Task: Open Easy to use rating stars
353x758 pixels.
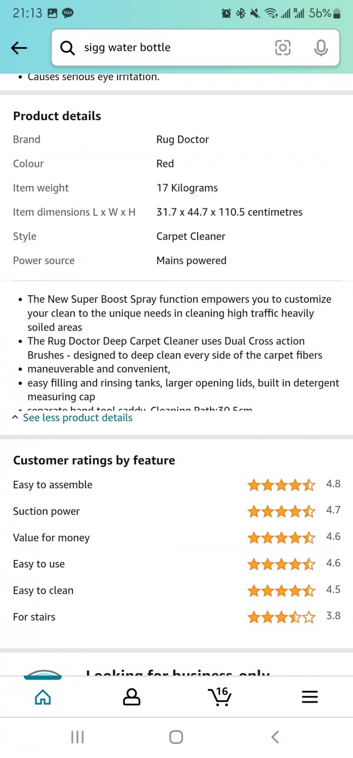Action: pyautogui.click(x=281, y=564)
